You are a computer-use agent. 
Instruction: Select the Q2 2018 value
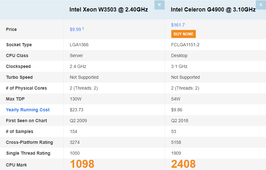click(180, 121)
